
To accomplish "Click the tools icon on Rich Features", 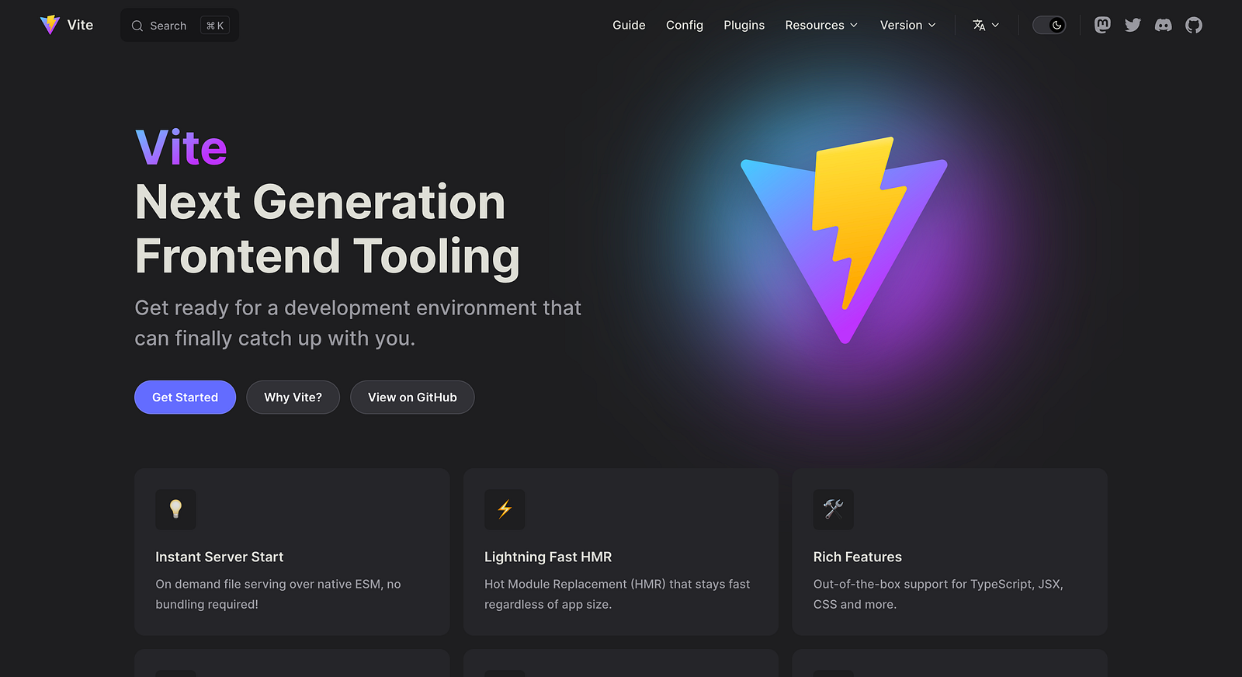I will pyautogui.click(x=834, y=509).
